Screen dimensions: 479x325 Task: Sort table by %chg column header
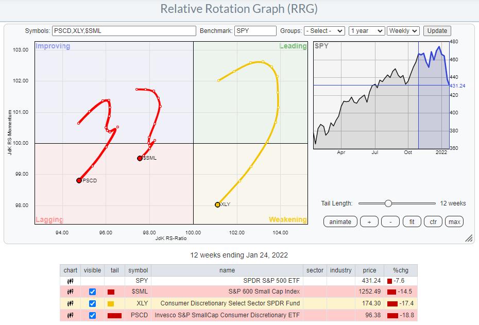400,270
